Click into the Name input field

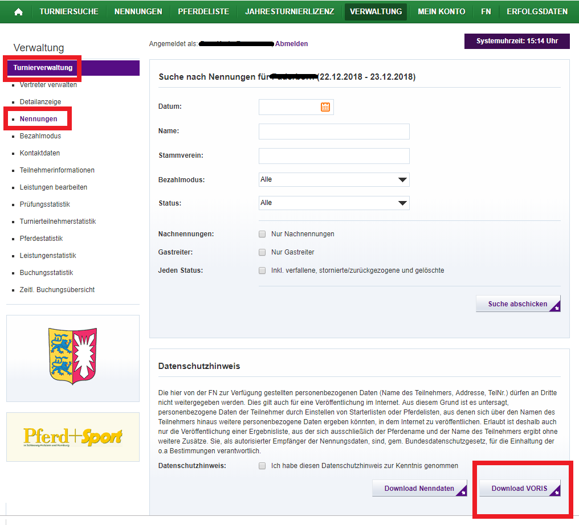pyautogui.click(x=334, y=132)
